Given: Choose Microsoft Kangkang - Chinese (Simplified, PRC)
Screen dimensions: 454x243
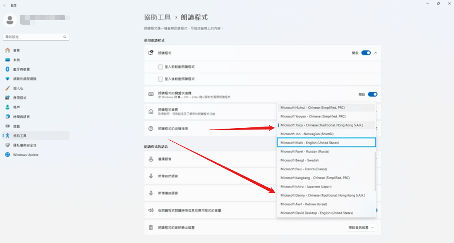Looking at the screenshot, I should point(326,178).
